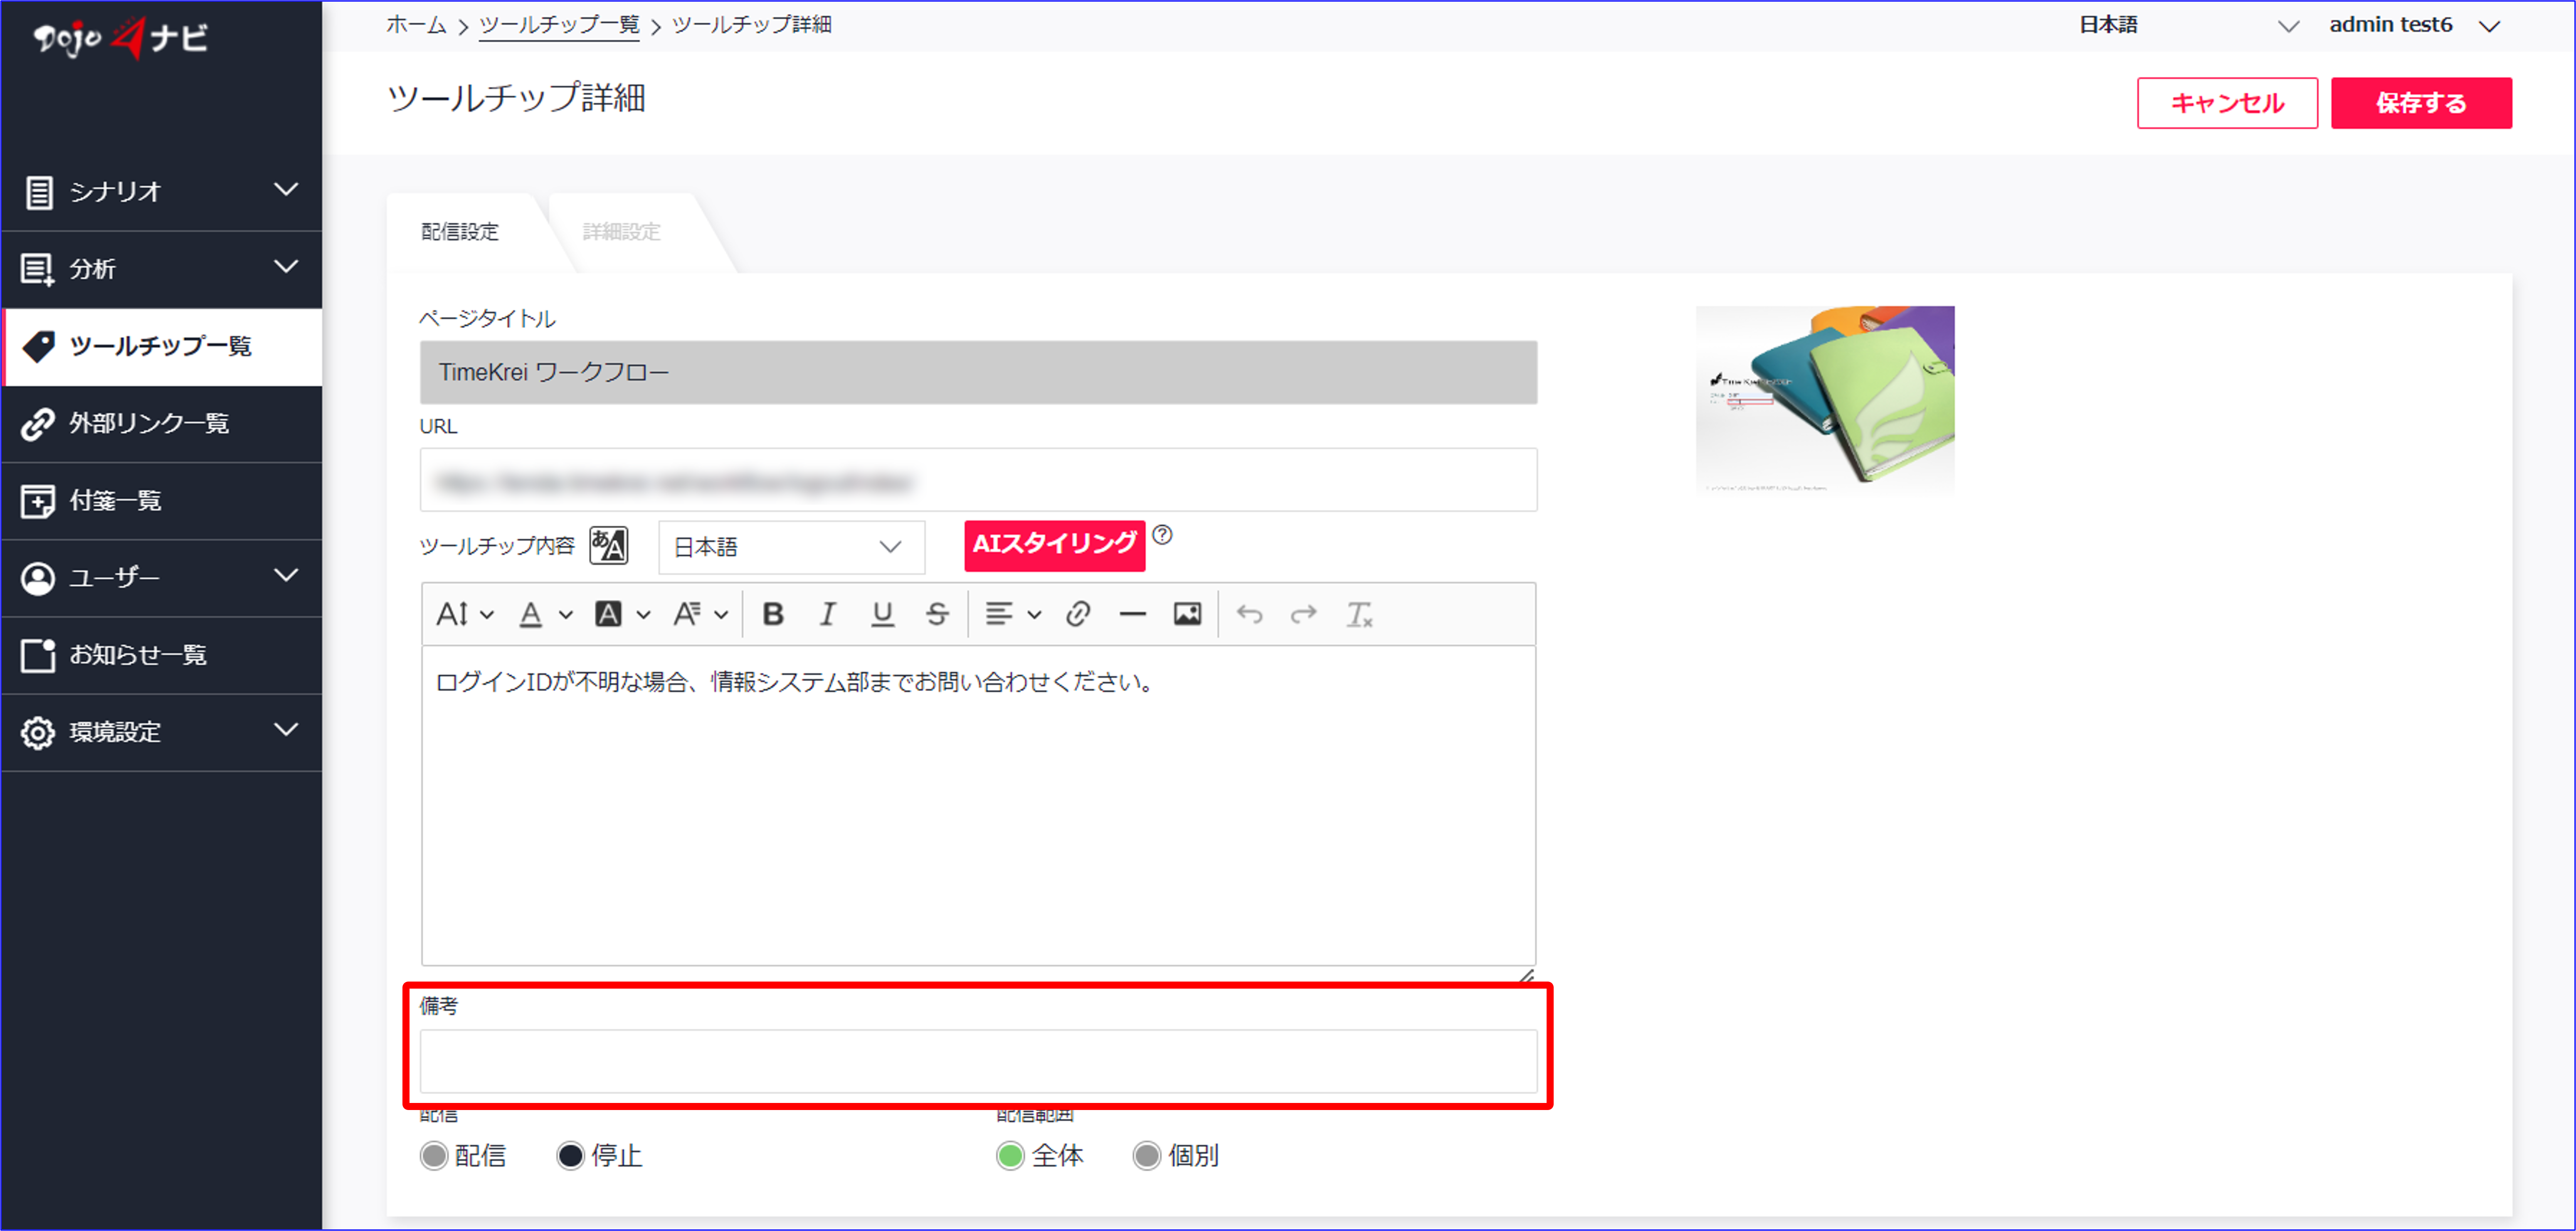Switch to the 配信設定 tab
2576x1231 pixels.
pos(460,232)
